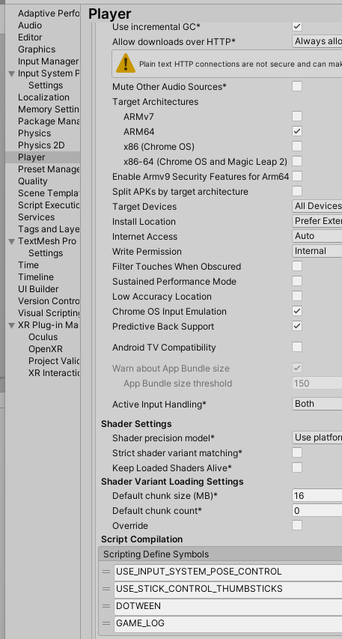342x639 pixels.
Task: Enable x86-64 (Chrome OS and Magic Leap 2)
Action: coord(297,161)
